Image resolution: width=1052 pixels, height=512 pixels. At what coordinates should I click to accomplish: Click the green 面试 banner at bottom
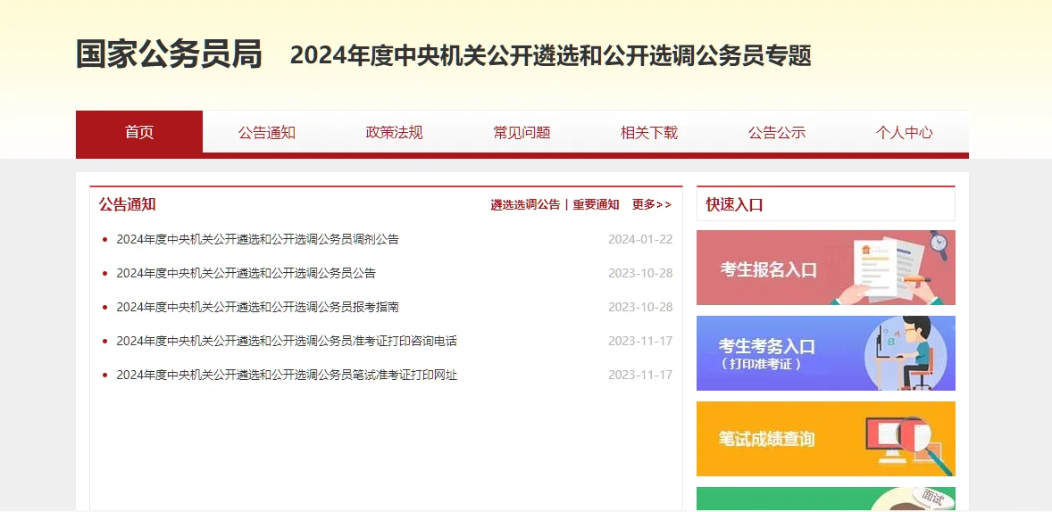[x=826, y=499]
